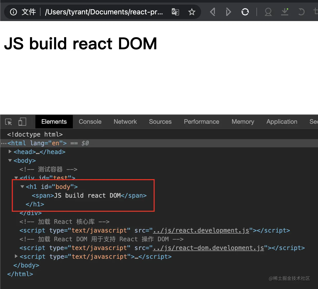Image resolution: width=318 pixels, height=289 pixels.
Task: Click the JS build react DOM page heading
Action: (x=81, y=43)
